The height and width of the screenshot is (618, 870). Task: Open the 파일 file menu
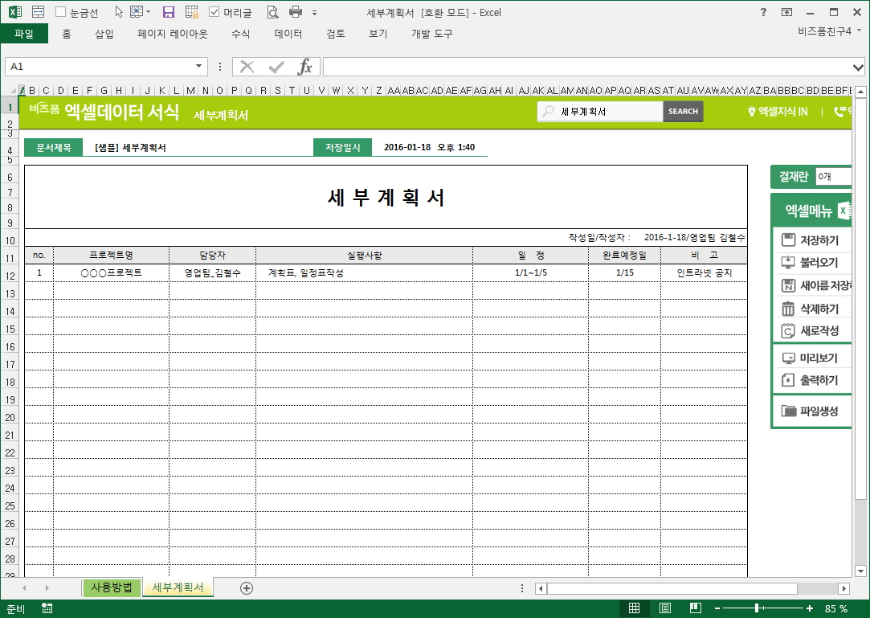click(24, 34)
